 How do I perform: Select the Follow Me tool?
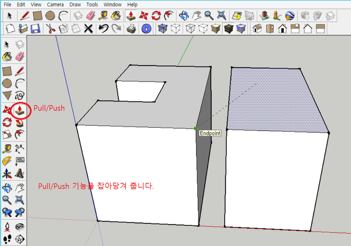20,122
